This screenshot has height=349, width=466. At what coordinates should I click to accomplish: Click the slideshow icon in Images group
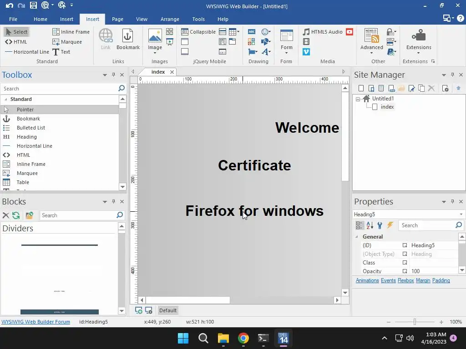169,42
